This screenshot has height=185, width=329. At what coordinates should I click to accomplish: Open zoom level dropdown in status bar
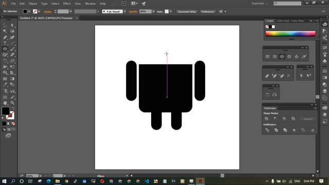(x=40, y=176)
